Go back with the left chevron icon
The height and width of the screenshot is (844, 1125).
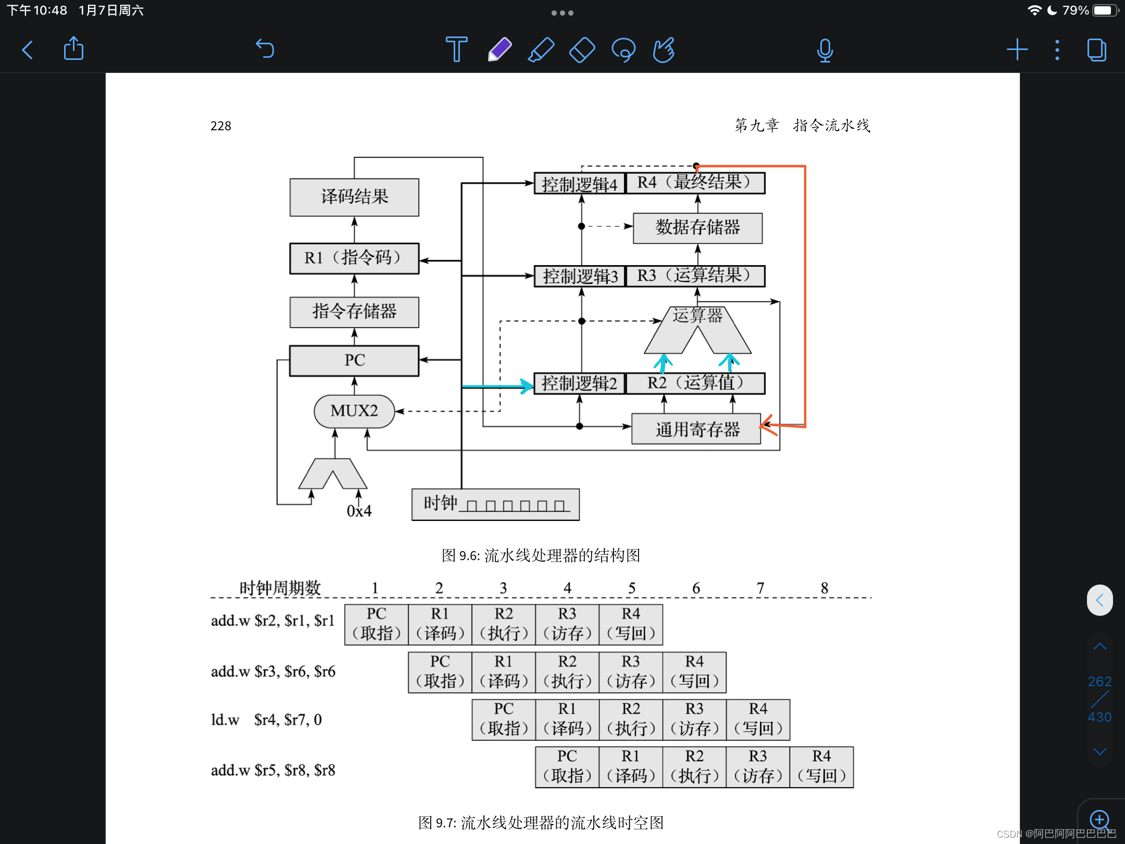tap(28, 50)
